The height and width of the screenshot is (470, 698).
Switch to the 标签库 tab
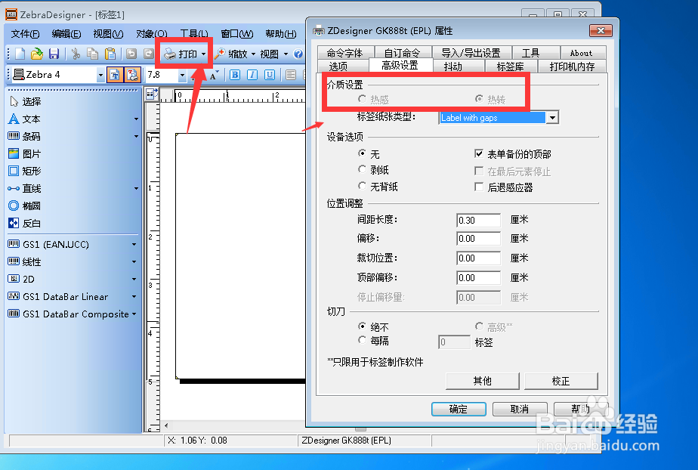(x=511, y=66)
